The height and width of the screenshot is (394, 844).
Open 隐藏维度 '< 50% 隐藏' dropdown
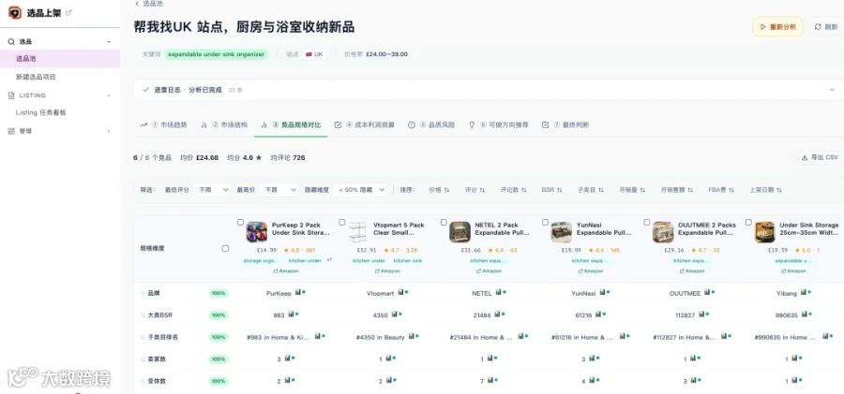[359, 190]
